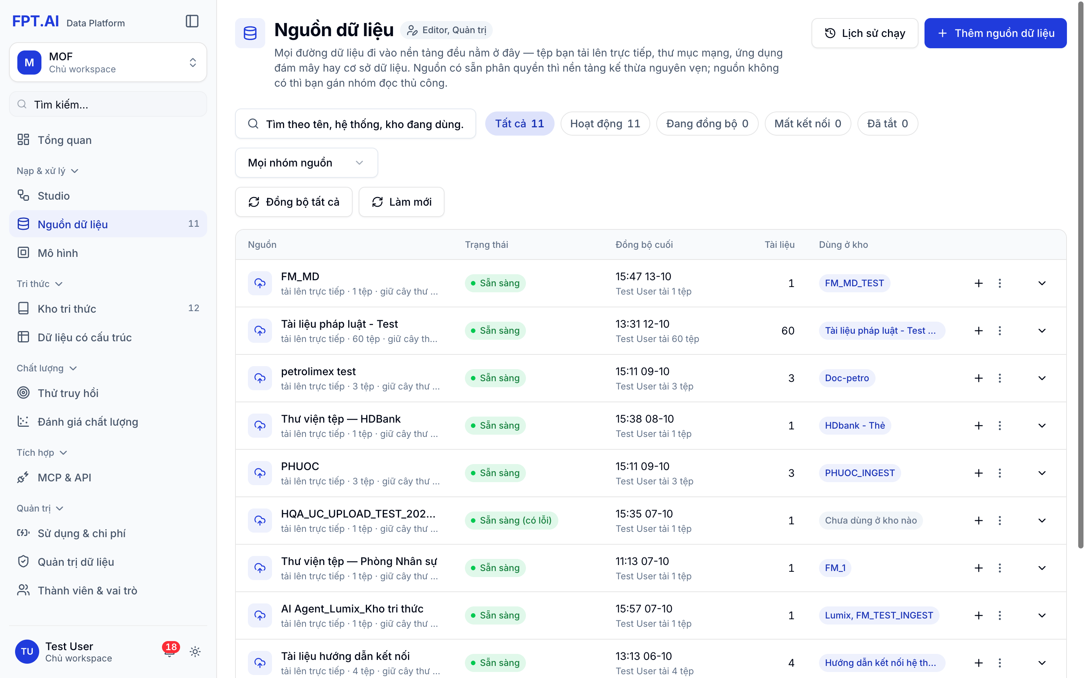Select the Hoạt động 11 filter

[x=605, y=124]
